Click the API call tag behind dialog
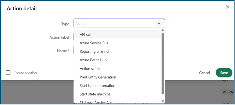The width and height of the screenshot is (235, 105). coord(228,92)
